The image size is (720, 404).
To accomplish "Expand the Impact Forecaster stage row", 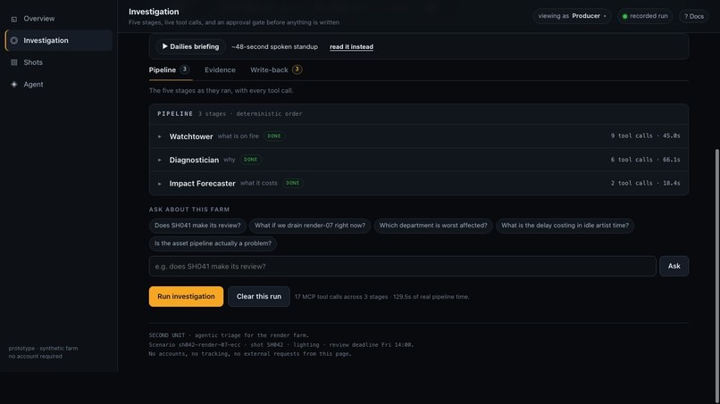I will click(418, 183).
